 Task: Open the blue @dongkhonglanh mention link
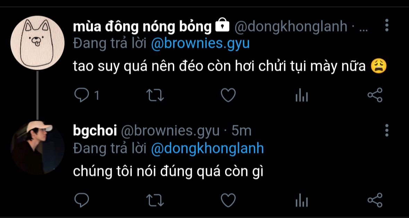tap(207, 149)
